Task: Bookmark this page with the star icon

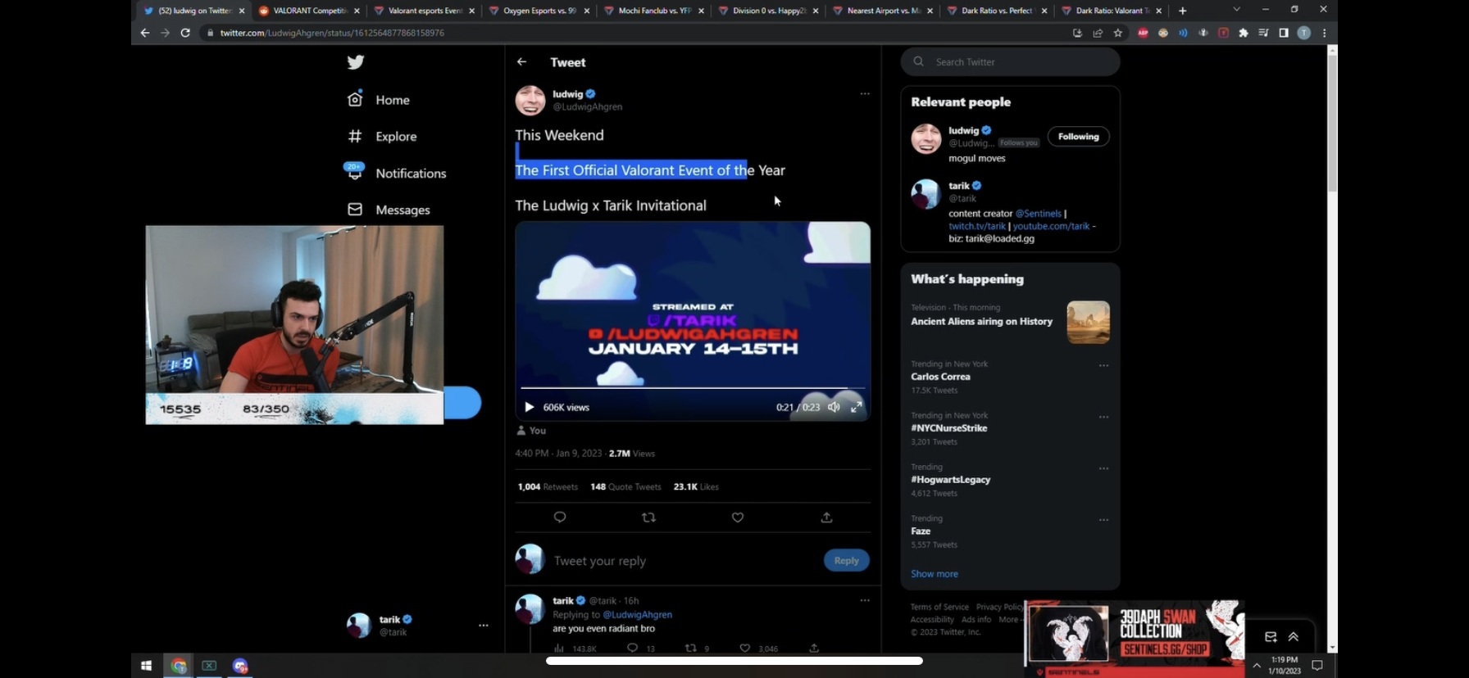Action: coord(1118,33)
